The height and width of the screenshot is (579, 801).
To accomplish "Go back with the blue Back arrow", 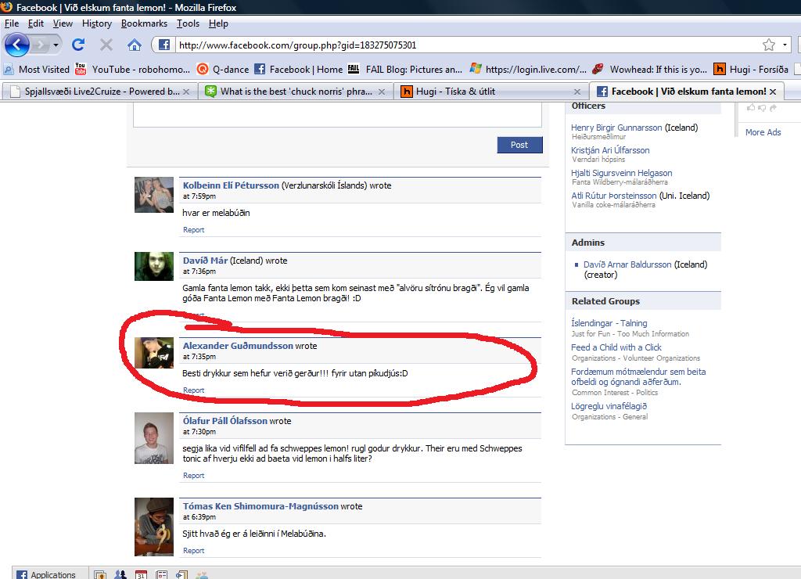I will pos(17,45).
